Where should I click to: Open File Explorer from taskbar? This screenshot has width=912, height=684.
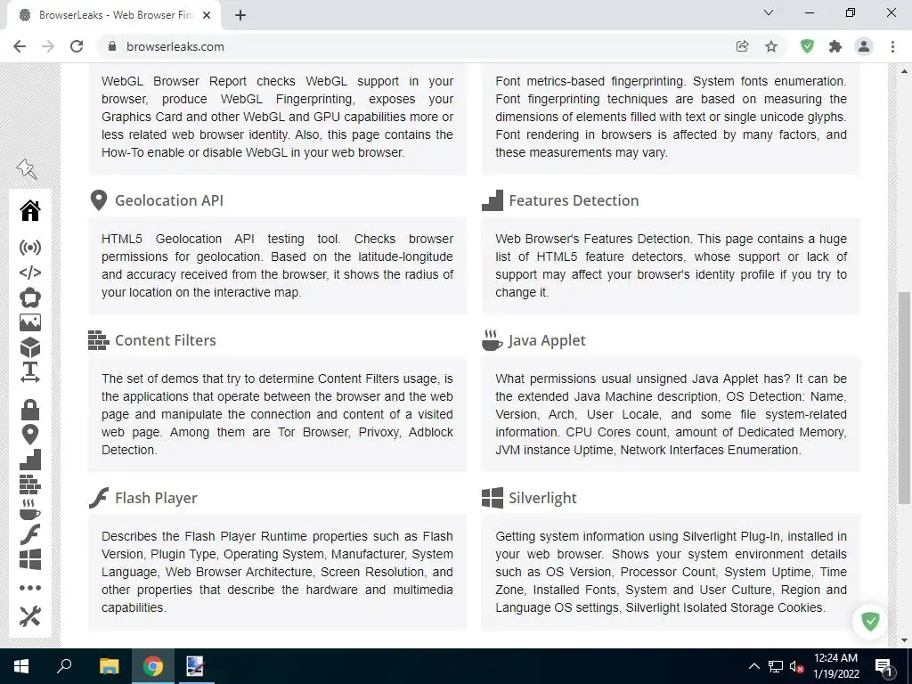coord(109,666)
